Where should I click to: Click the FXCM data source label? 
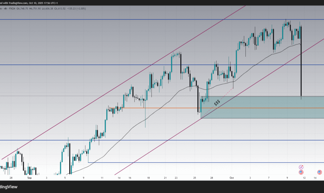click(12, 9)
